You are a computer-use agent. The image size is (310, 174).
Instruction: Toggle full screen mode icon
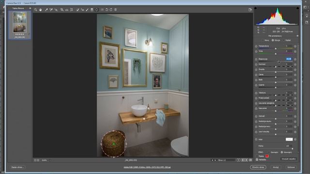pyautogui.click(x=250, y=10)
